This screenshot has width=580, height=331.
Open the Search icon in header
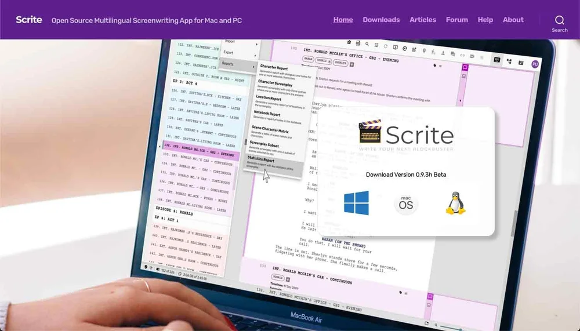pos(559,20)
